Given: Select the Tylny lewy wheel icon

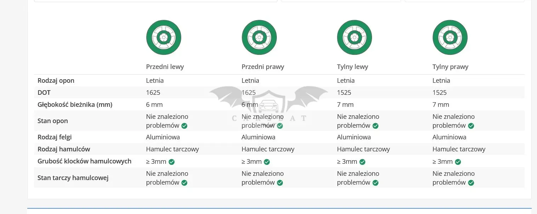Looking at the screenshot, I should pos(354,37).
